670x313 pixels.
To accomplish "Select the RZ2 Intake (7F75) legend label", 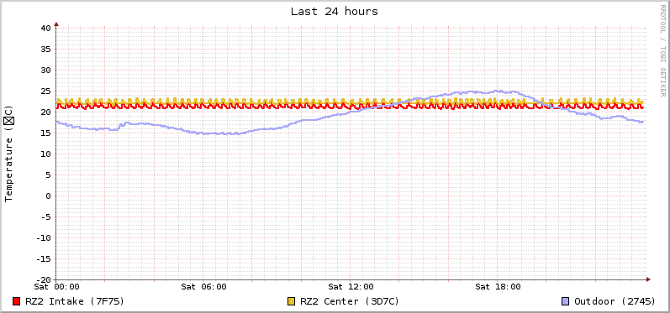I will (x=75, y=301).
